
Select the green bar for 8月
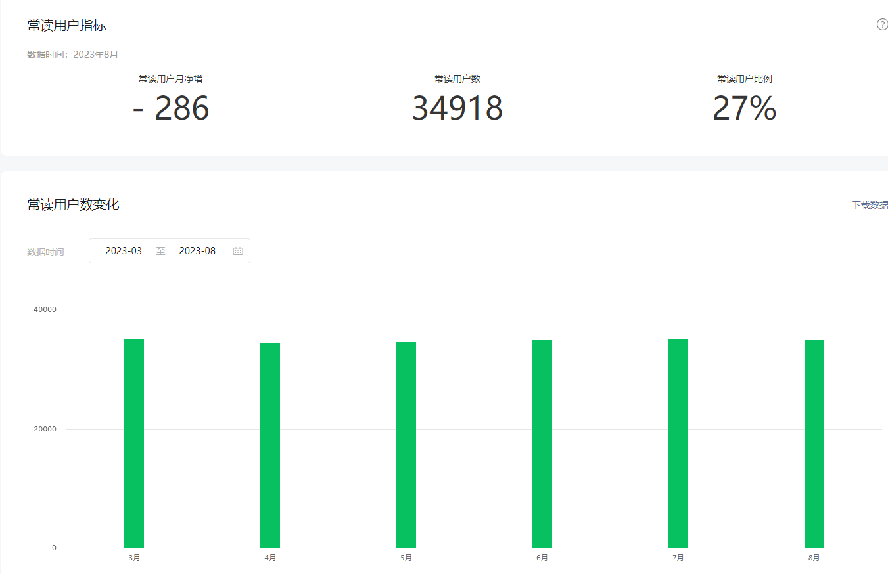[x=814, y=444]
